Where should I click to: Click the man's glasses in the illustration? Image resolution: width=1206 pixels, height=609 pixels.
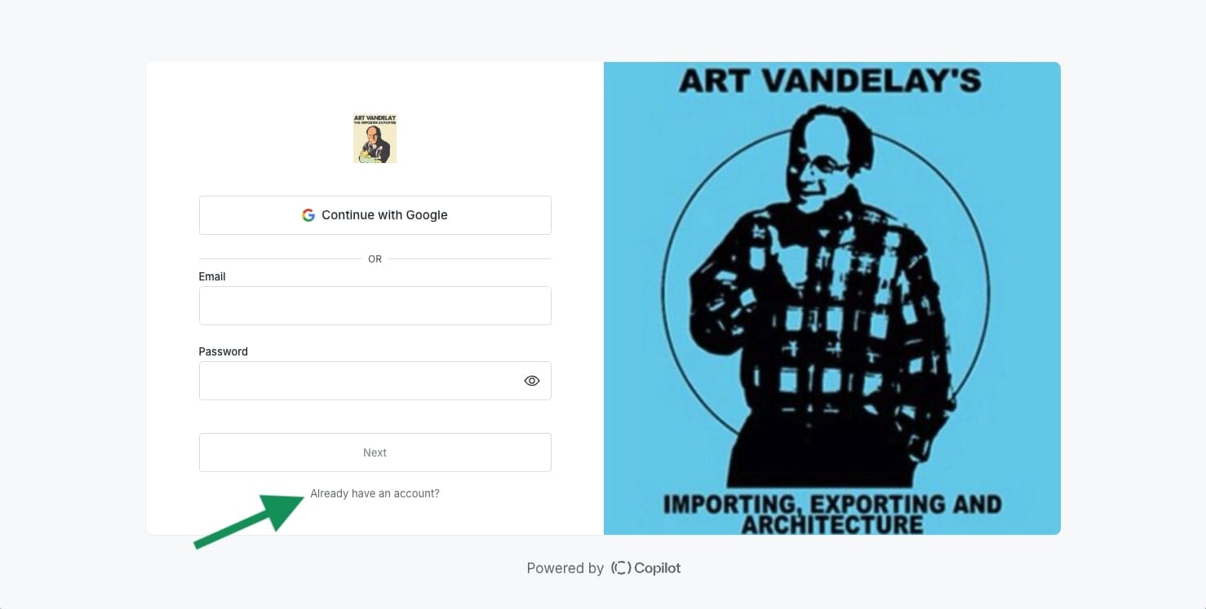click(824, 165)
